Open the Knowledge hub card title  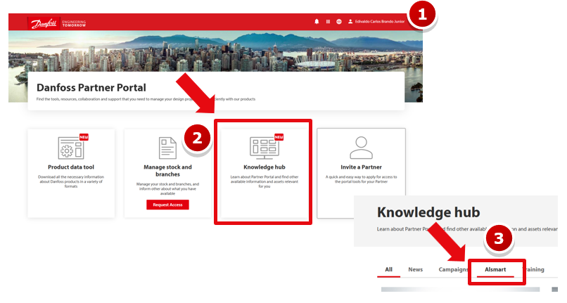[x=265, y=167]
